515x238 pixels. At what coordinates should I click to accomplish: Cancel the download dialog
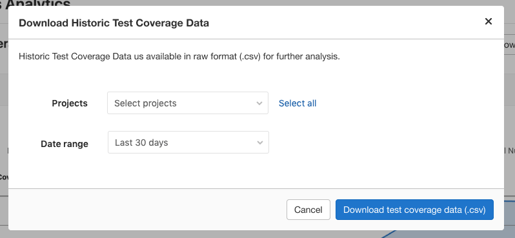pos(308,210)
